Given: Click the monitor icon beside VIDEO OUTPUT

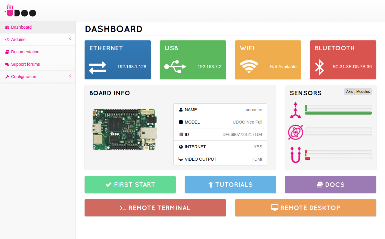Looking at the screenshot, I should tap(181, 159).
